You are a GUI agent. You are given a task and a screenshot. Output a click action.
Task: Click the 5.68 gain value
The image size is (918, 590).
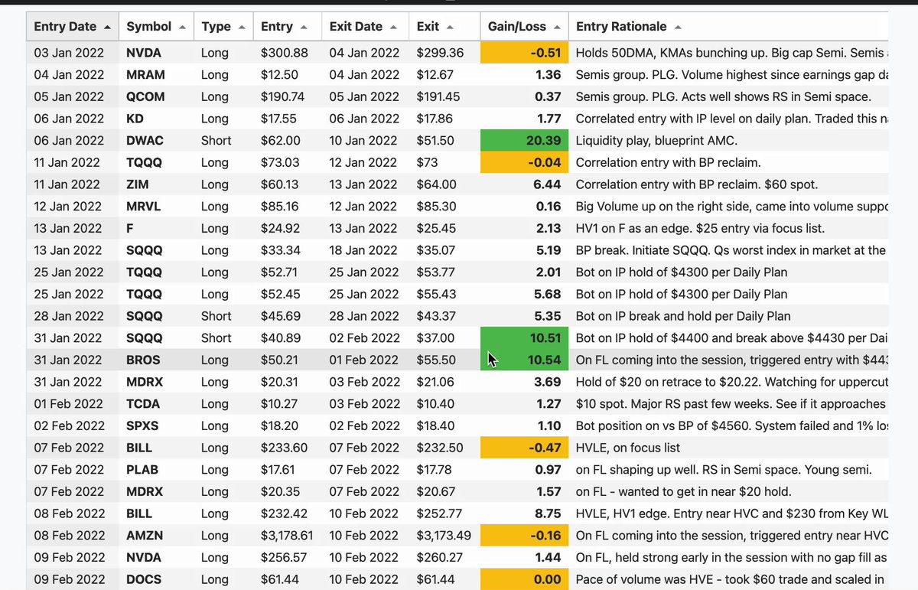coord(549,294)
